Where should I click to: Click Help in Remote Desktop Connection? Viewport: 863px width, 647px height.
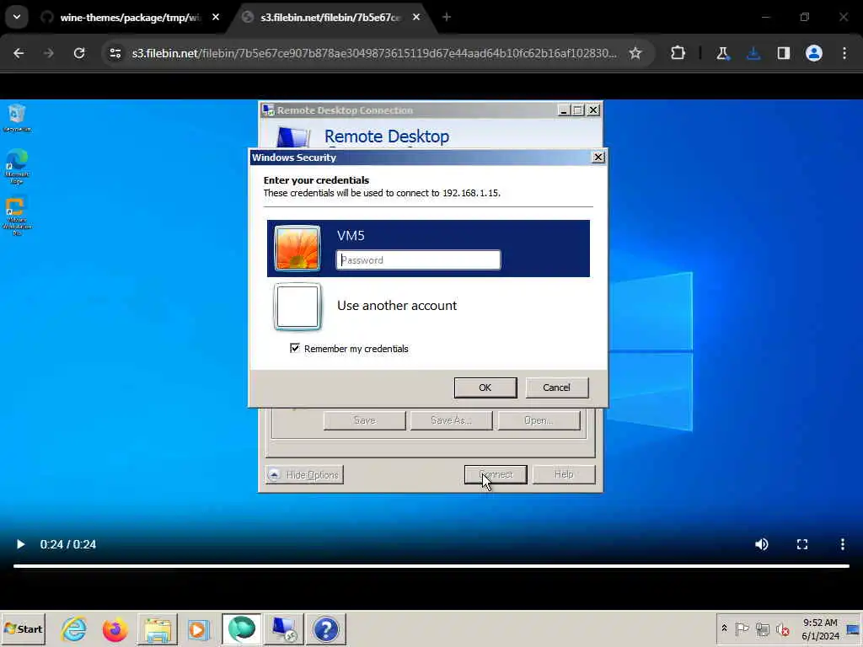564,475
